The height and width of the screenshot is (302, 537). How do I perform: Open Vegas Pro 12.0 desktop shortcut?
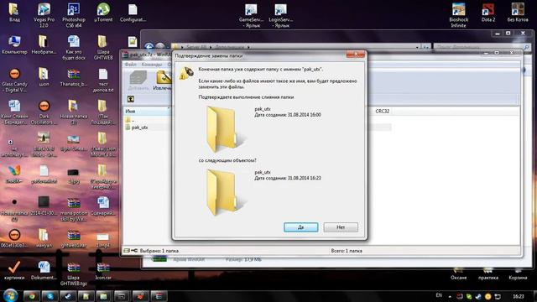(44, 15)
